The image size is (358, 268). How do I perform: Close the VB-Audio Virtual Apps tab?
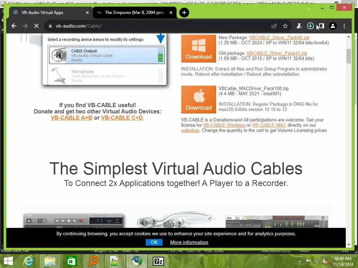tap(87, 13)
